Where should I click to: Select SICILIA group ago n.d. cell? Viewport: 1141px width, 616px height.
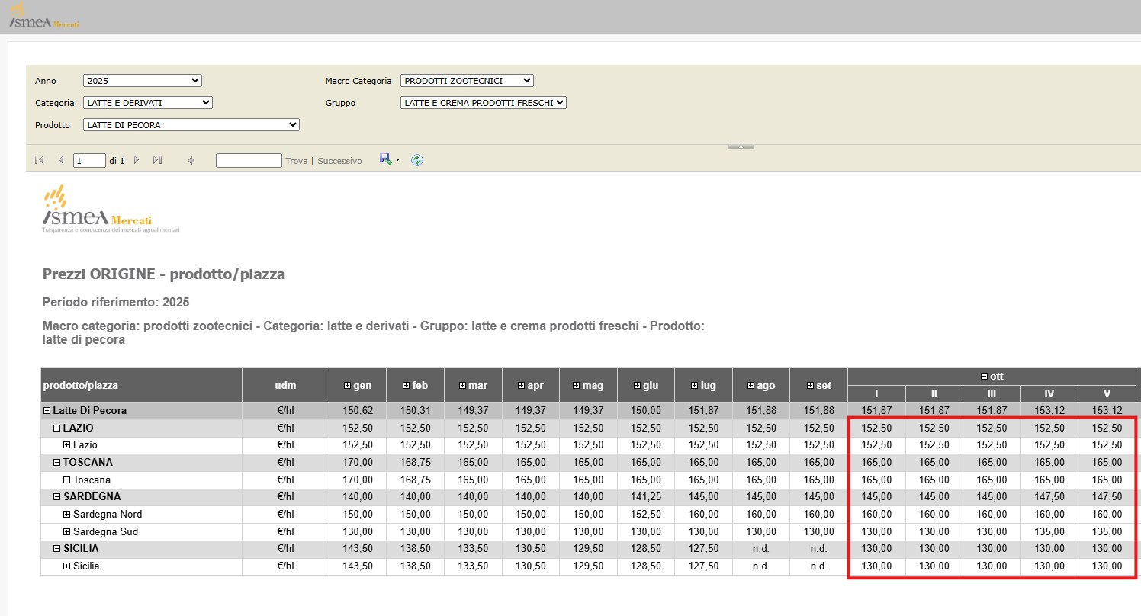pyautogui.click(x=761, y=549)
